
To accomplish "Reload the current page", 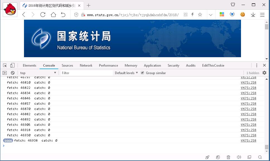I will point(43,15).
